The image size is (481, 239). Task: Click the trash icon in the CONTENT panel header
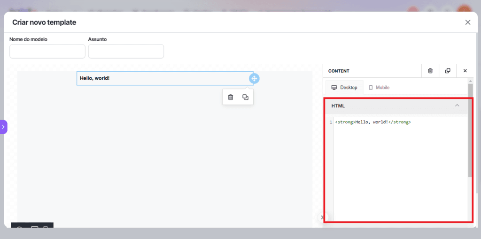click(x=430, y=71)
